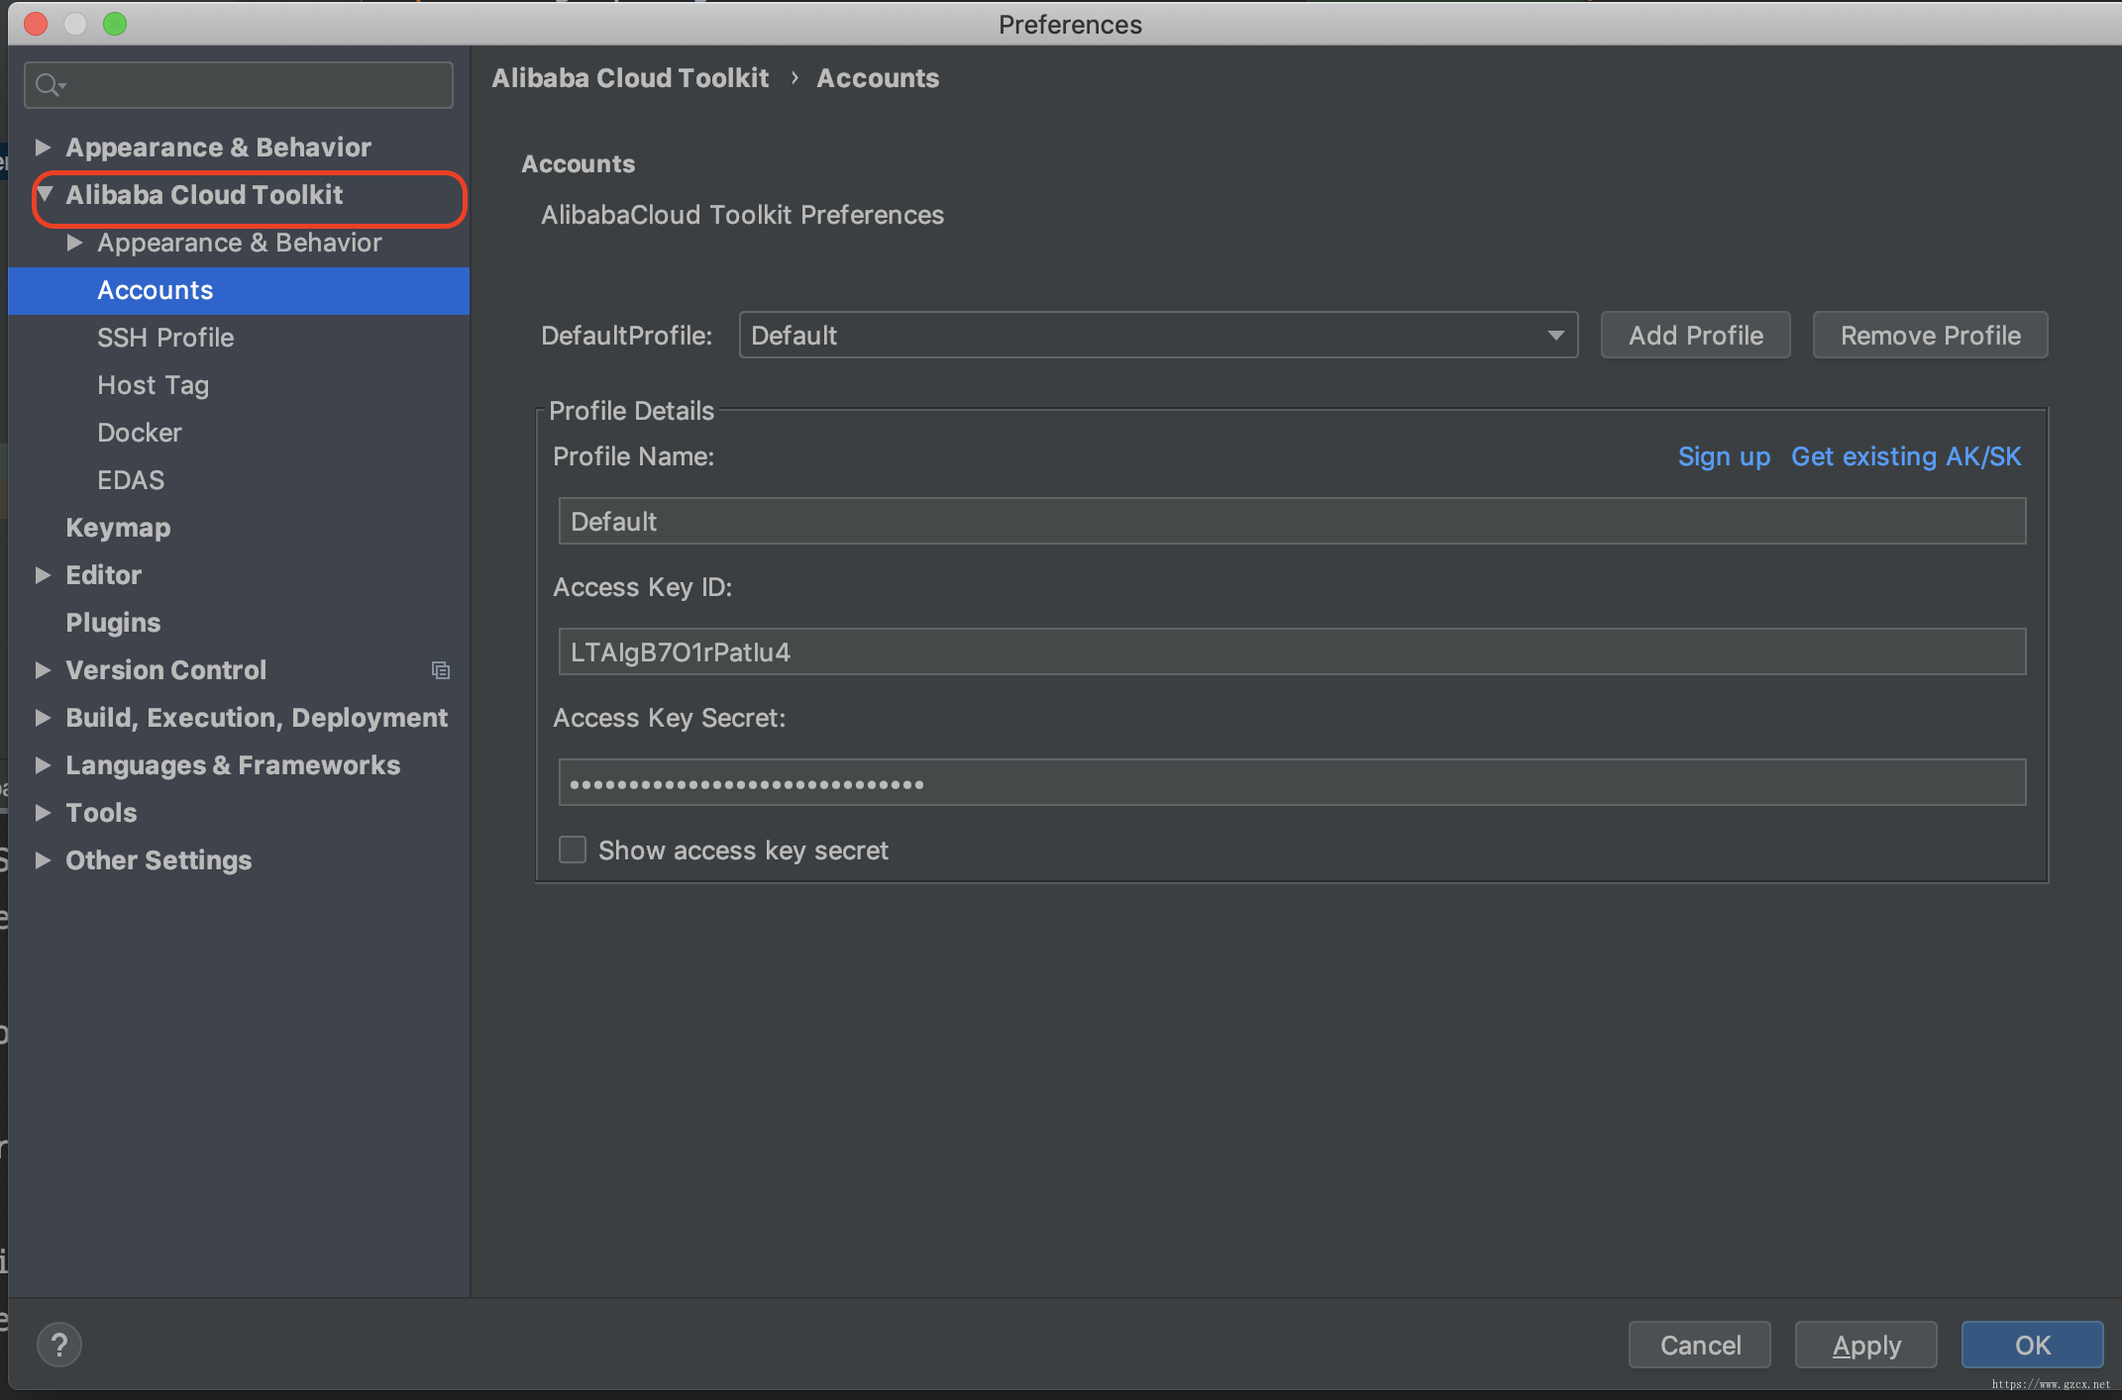Enable Show access key secret checkbox
Image resolution: width=2122 pixels, height=1400 pixels.
[573, 850]
